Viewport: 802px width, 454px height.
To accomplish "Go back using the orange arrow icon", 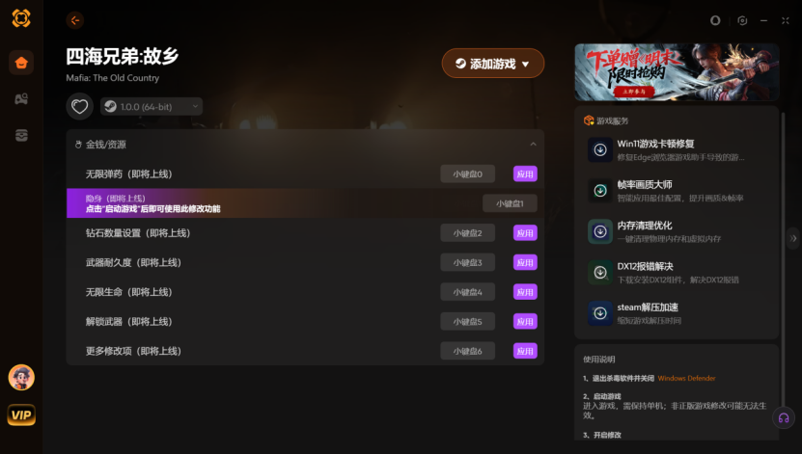I will point(75,20).
